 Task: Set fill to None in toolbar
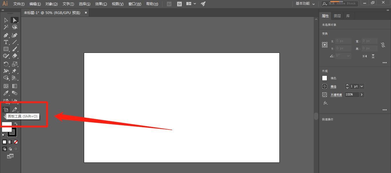[x=16, y=142]
